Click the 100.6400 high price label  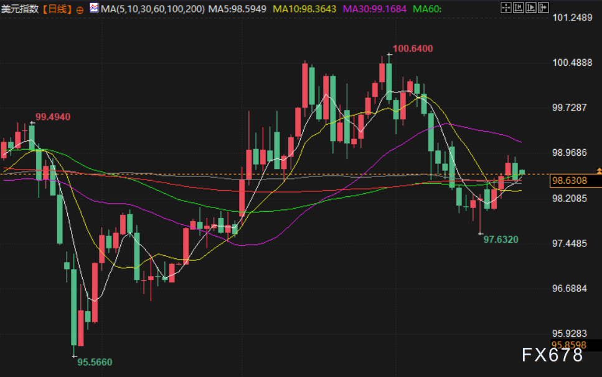413,48
